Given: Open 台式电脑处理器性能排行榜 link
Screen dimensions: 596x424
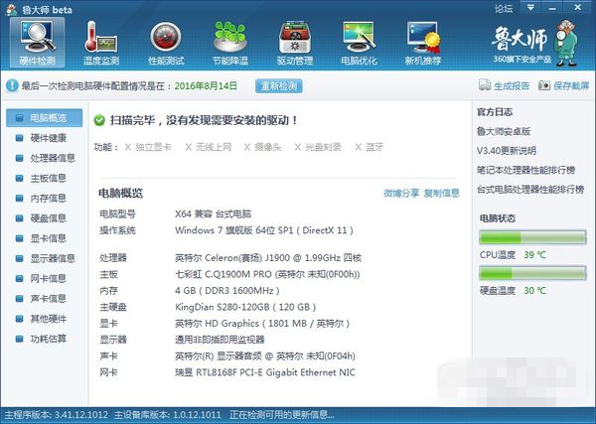Looking at the screenshot, I should pos(530,190).
